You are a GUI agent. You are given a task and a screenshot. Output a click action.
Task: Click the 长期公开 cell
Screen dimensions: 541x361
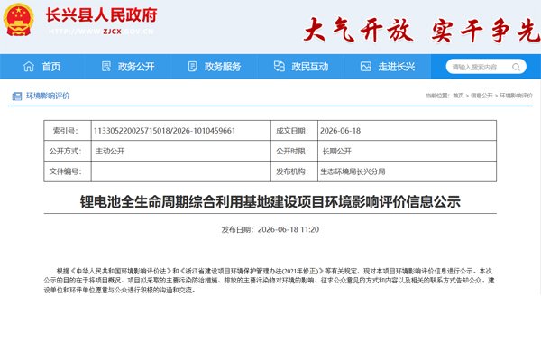click(x=408, y=151)
